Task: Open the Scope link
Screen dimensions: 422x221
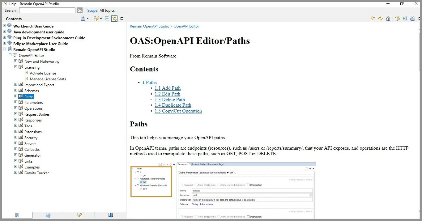Action: point(92,11)
